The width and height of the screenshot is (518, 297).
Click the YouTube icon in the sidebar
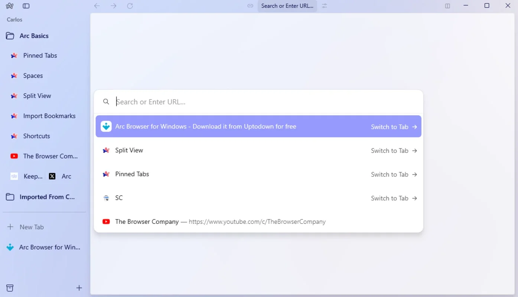coord(14,156)
